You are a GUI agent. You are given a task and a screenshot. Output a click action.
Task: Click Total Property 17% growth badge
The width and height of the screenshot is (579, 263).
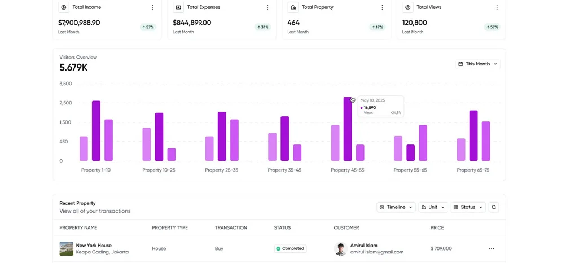[378, 27]
